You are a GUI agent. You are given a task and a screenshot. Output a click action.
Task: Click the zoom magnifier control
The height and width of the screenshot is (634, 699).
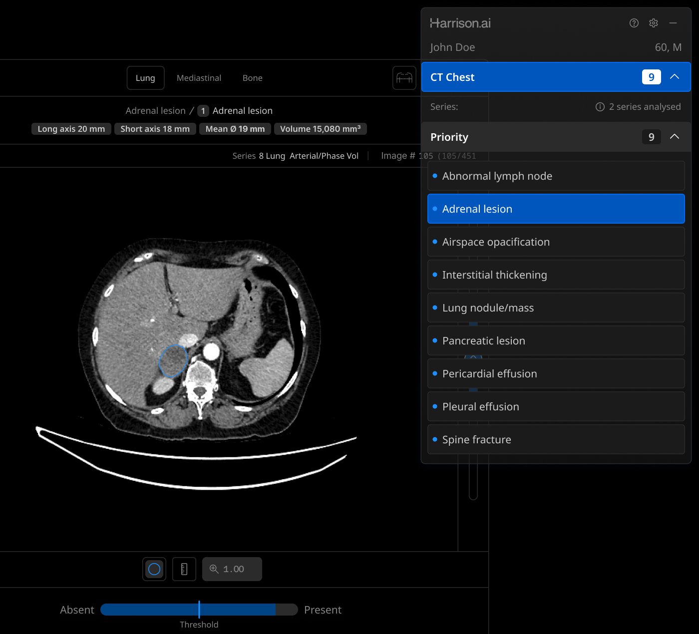(x=232, y=569)
